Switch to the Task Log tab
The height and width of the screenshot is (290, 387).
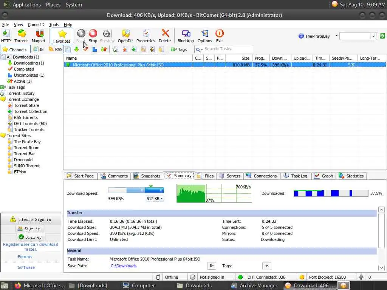pyautogui.click(x=296, y=176)
